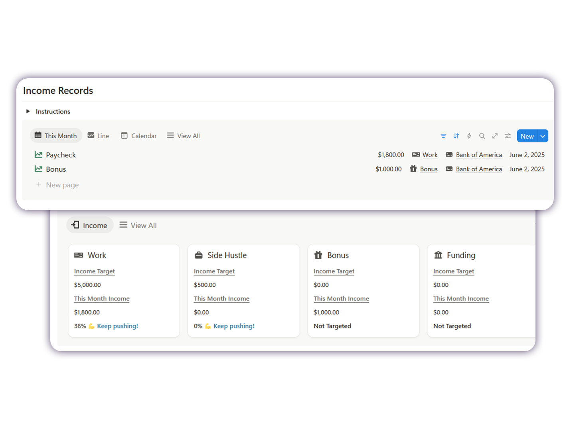
Task: Open the view settings sliders icon
Action: pos(508,136)
